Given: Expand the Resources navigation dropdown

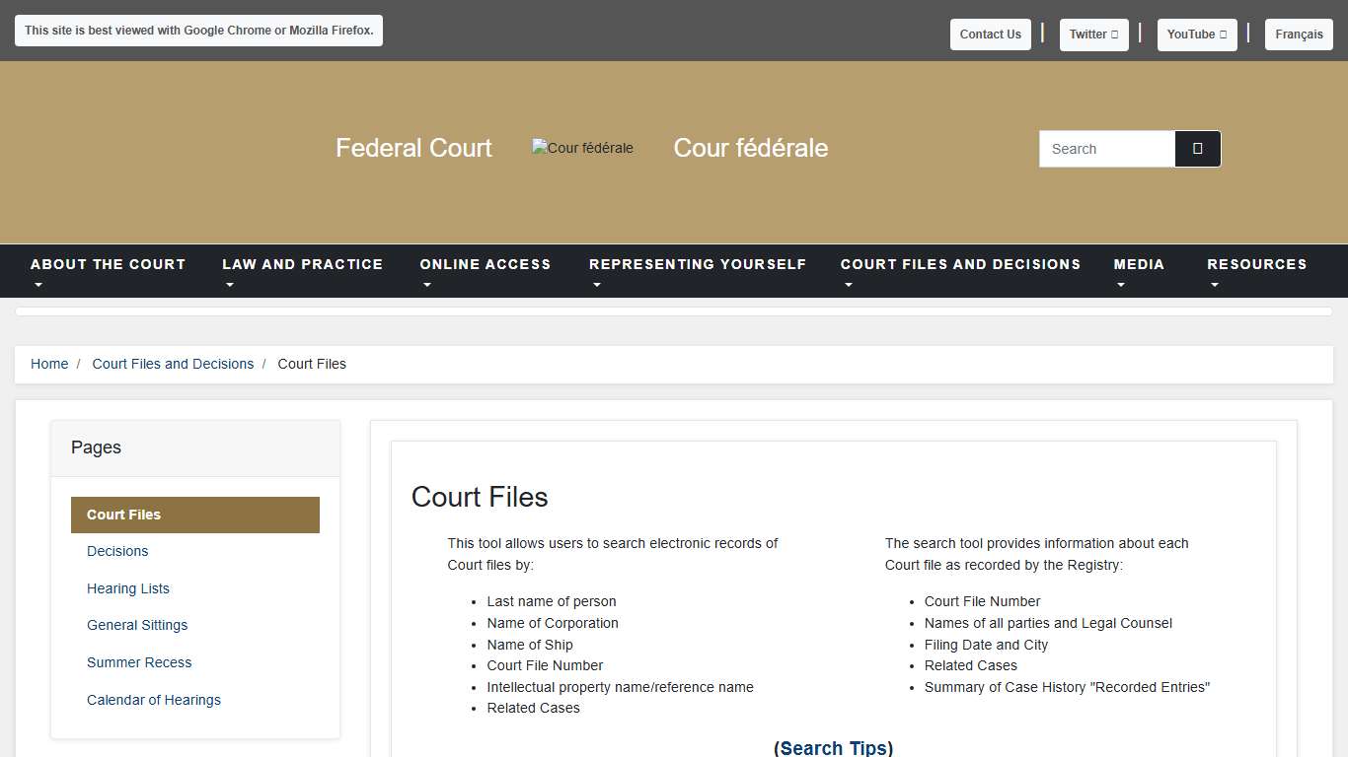Looking at the screenshot, I should click(1256, 271).
